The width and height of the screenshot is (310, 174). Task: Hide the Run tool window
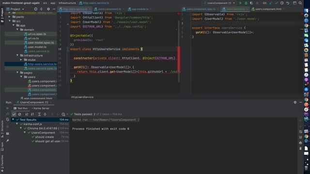[301, 102]
